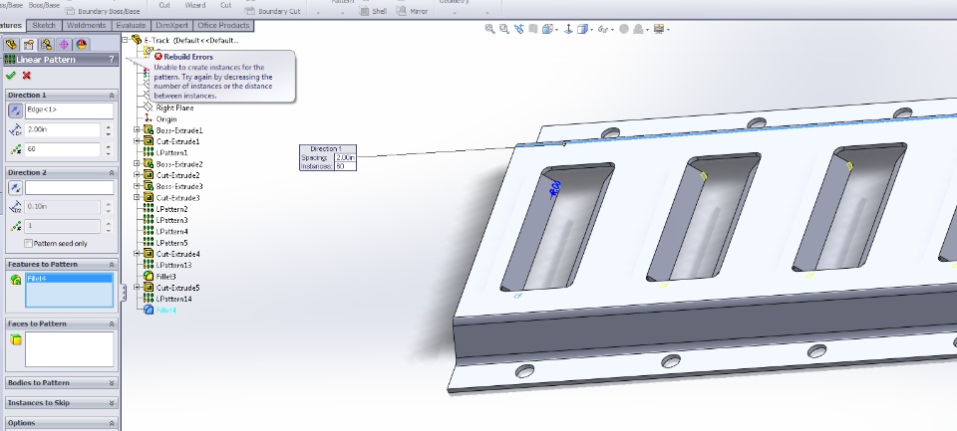Switch to the Office Products tab
Image resolution: width=957 pixels, height=431 pixels.
tap(223, 26)
